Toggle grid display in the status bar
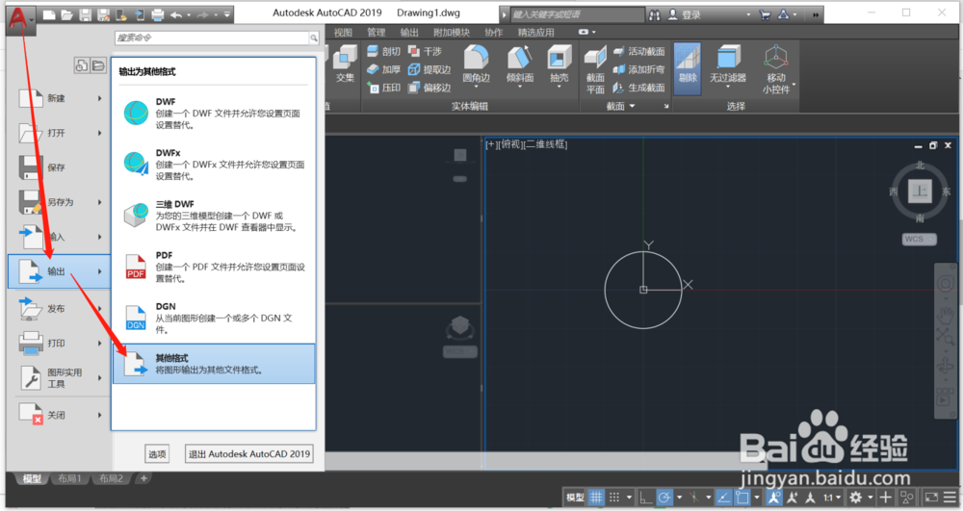The width and height of the screenshot is (963, 511). click(596, 498)
